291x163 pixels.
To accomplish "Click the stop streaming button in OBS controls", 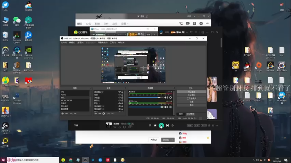I will [191, 92].
